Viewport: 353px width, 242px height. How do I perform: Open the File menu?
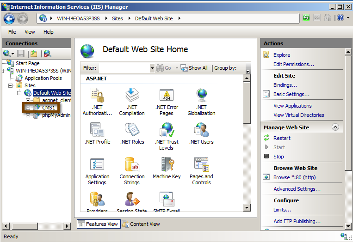[12, 32]
